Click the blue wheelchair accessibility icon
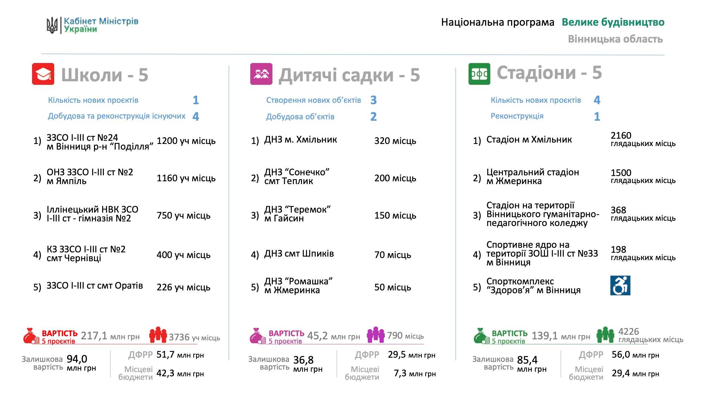The width and height of the screenshot is (704, 396). point(620,285)
